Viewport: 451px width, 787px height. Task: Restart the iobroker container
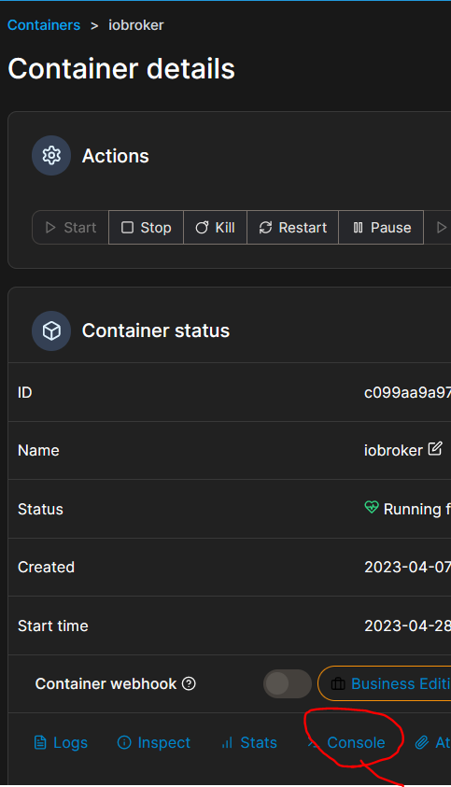tap(293, 228)
